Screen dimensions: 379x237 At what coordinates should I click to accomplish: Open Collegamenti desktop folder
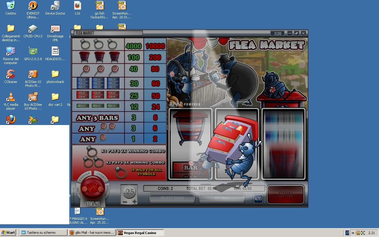tap(11, 33)
